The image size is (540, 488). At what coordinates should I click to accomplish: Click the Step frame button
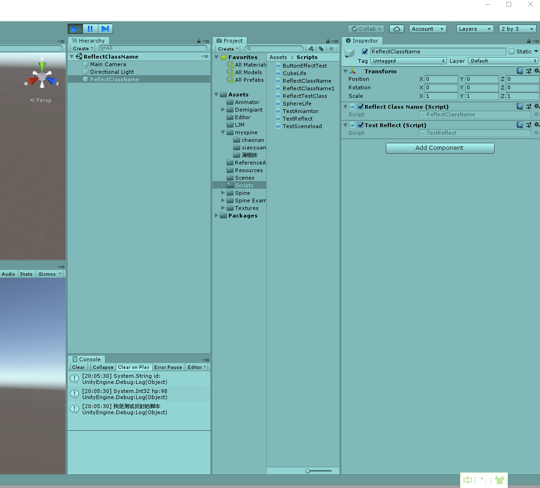(105, 29)
